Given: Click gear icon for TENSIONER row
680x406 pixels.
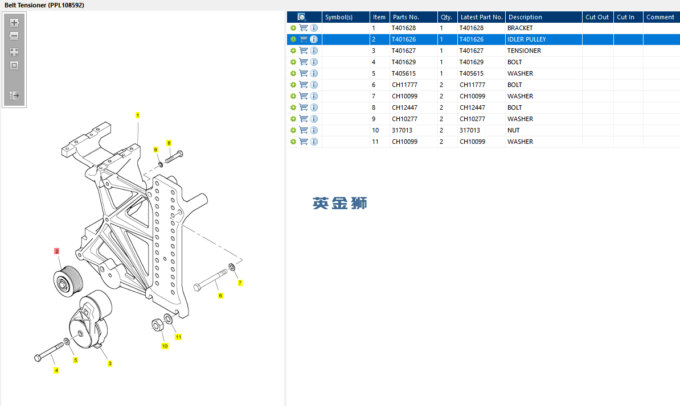Looking at the screenshot, I should click(x=293, y=51).
